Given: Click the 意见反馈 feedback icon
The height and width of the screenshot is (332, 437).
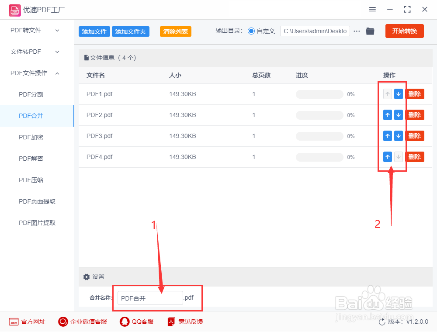Looking at the screenshot, I should coord(171,322).
